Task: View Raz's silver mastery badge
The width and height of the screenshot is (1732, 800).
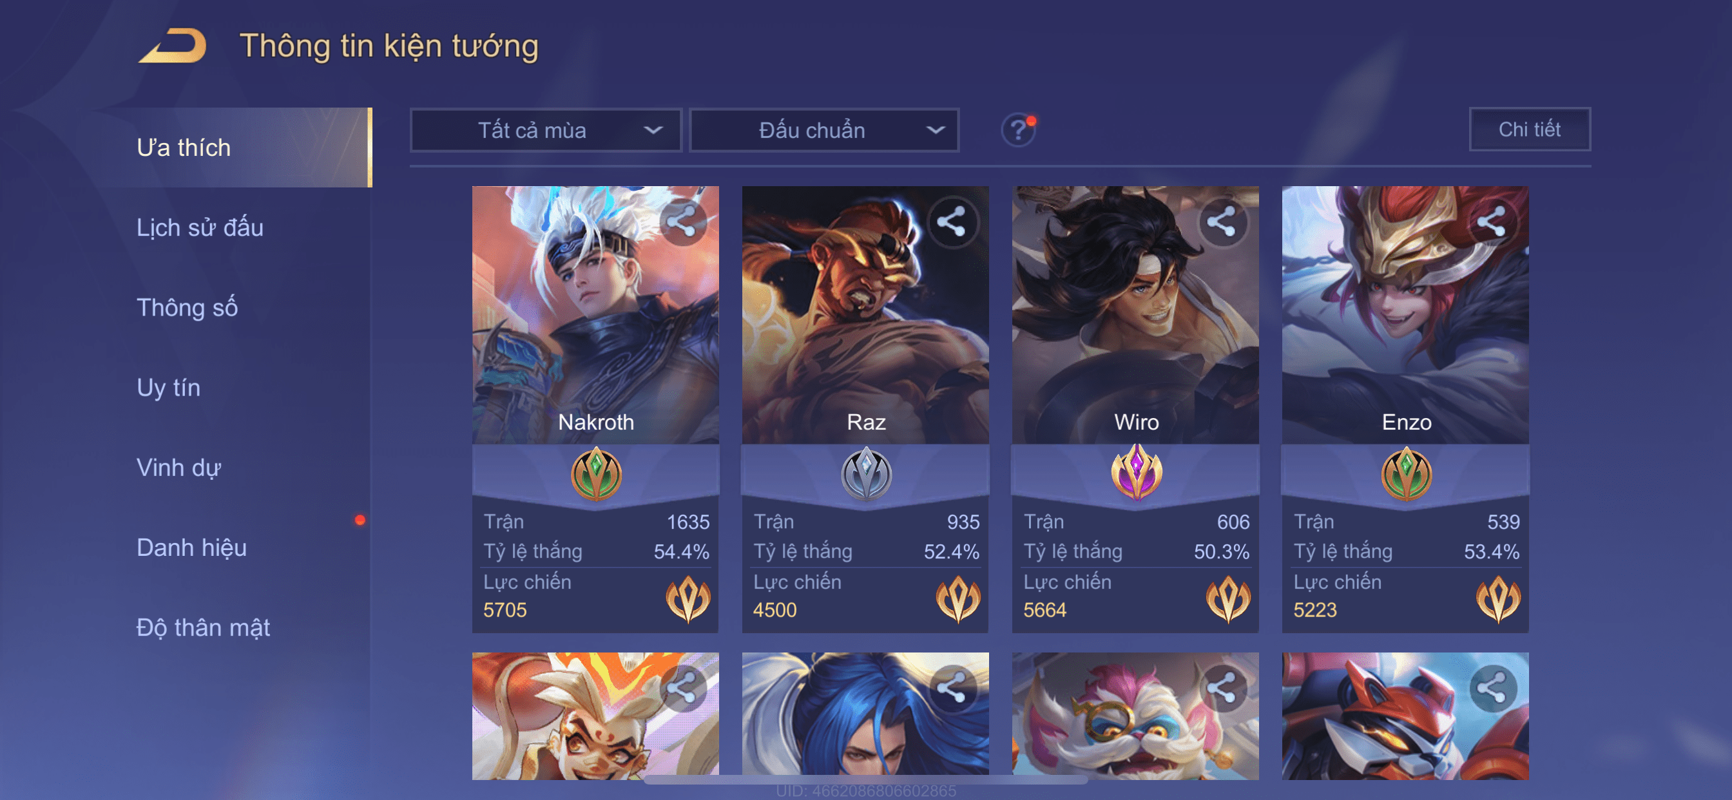Action: pos(866,473)
